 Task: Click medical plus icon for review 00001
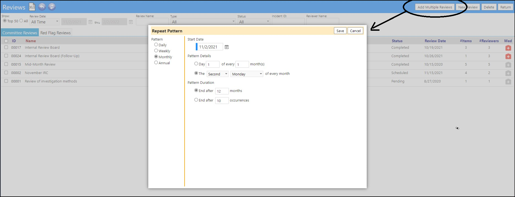[508, 82]
